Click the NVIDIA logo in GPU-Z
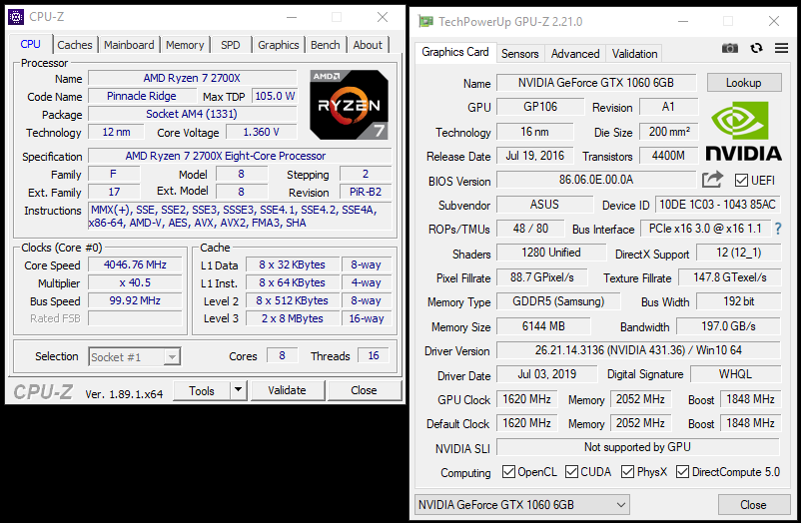The image size is (801, 523). pyautogui.click(x=743, y=132)
